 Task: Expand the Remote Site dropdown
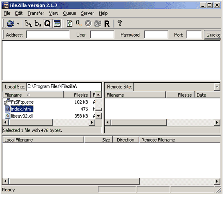pyautogui.click(x=217, y=87)
